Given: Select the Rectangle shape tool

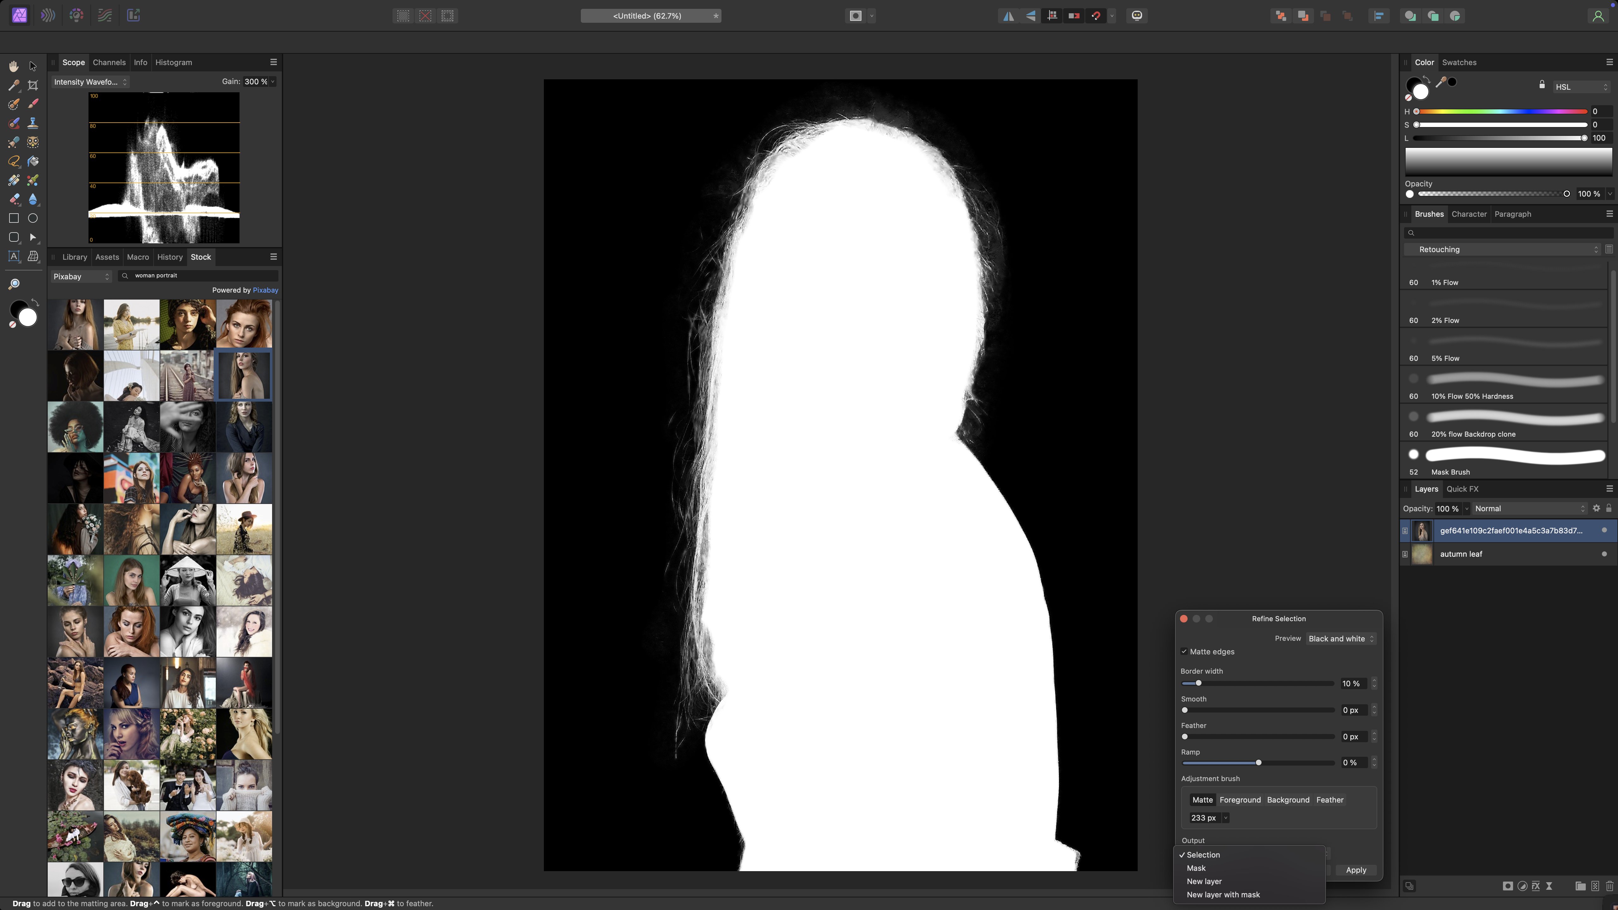Looking at the screenshot, I should coord(13,218).
